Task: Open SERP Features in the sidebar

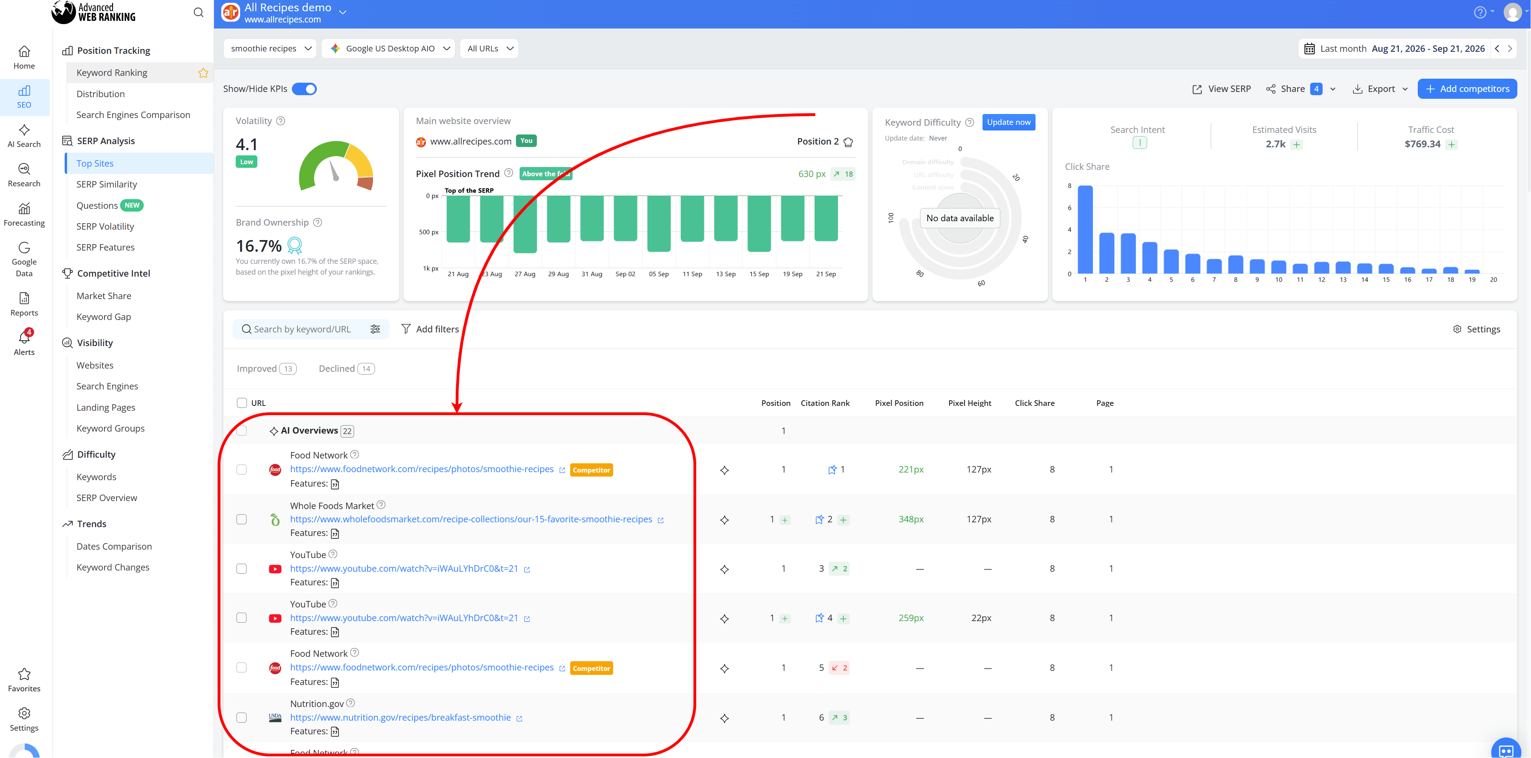Action: pos(105,247)
